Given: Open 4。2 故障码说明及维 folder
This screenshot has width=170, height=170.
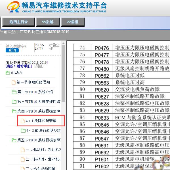Looking at the screenshot, I should click(43, 130).
